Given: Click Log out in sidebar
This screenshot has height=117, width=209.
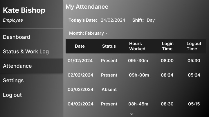Looking at the screenshot, I should coord(12,95).
